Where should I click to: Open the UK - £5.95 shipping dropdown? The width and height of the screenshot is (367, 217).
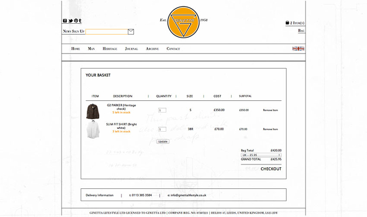(261, 155)
